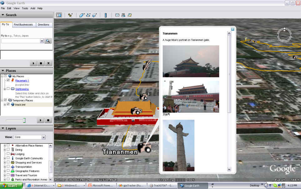
Task: Click the Parks and Recreation Areas tree icon
Action: click(13, 179)
